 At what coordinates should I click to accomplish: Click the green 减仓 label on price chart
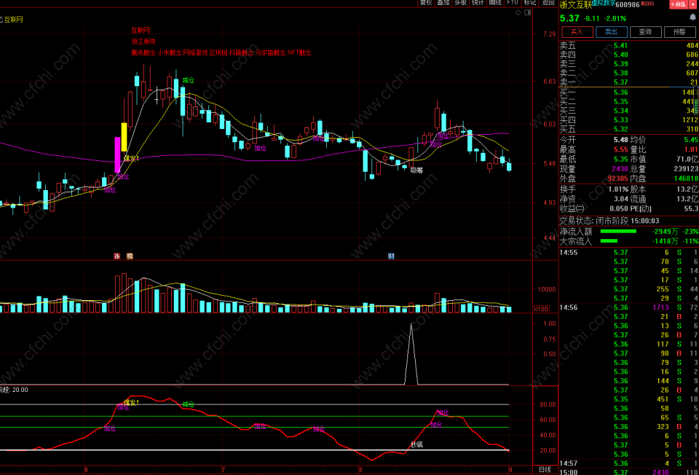tap(189, 81)
